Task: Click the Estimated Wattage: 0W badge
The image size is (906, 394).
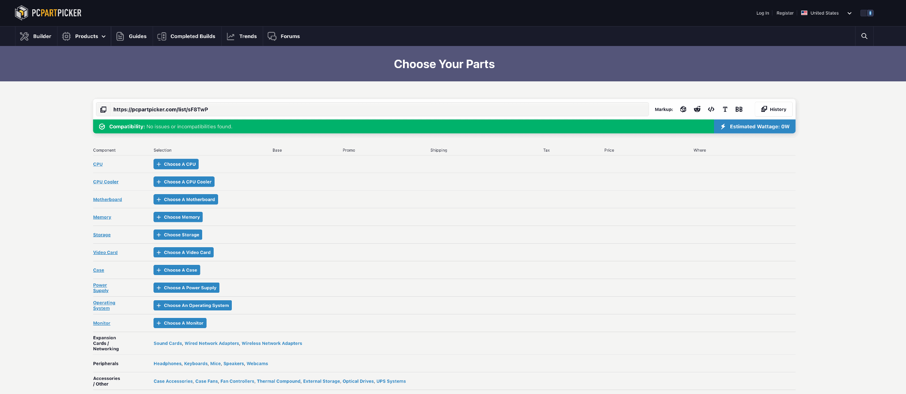Action: tap(755, 126)
